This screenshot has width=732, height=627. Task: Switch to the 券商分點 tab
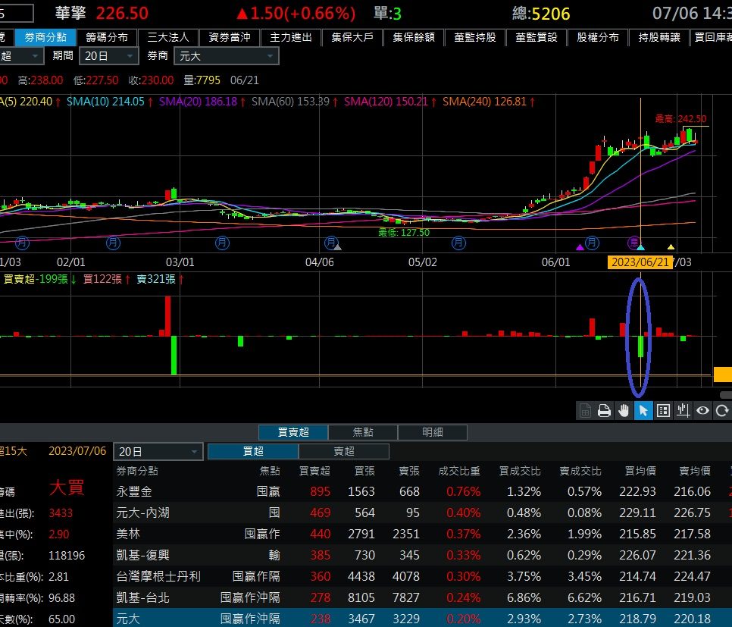click(45, 37)
